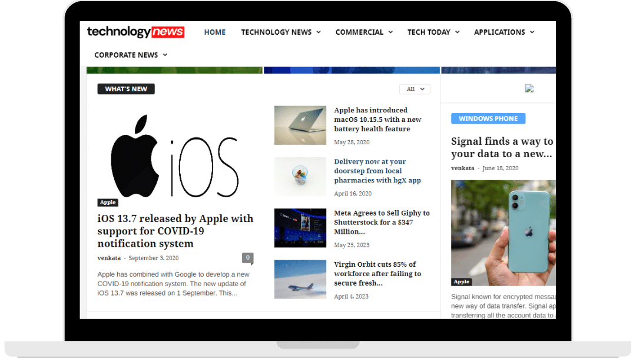Open the Meta conference stage thumbnail
Image resolution: width=636 pixels, height=358 pixels.
point(300,228)
